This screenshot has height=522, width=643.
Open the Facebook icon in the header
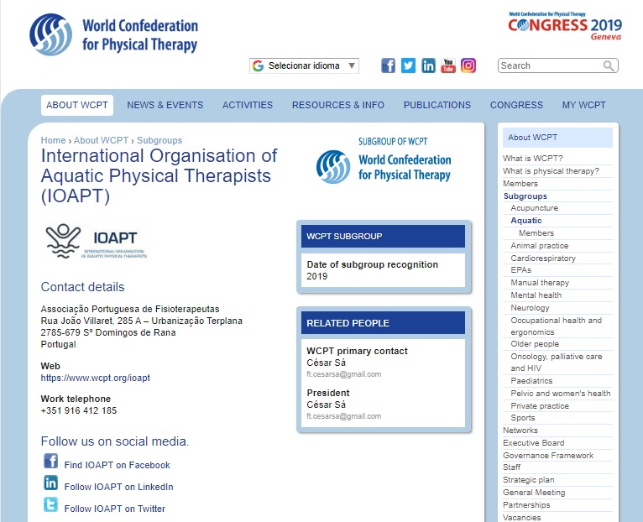pos(388,65)
